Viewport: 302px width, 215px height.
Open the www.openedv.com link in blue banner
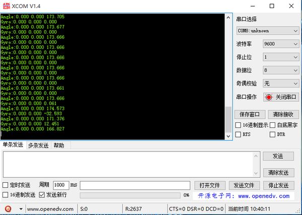click(x=264, y=196)
